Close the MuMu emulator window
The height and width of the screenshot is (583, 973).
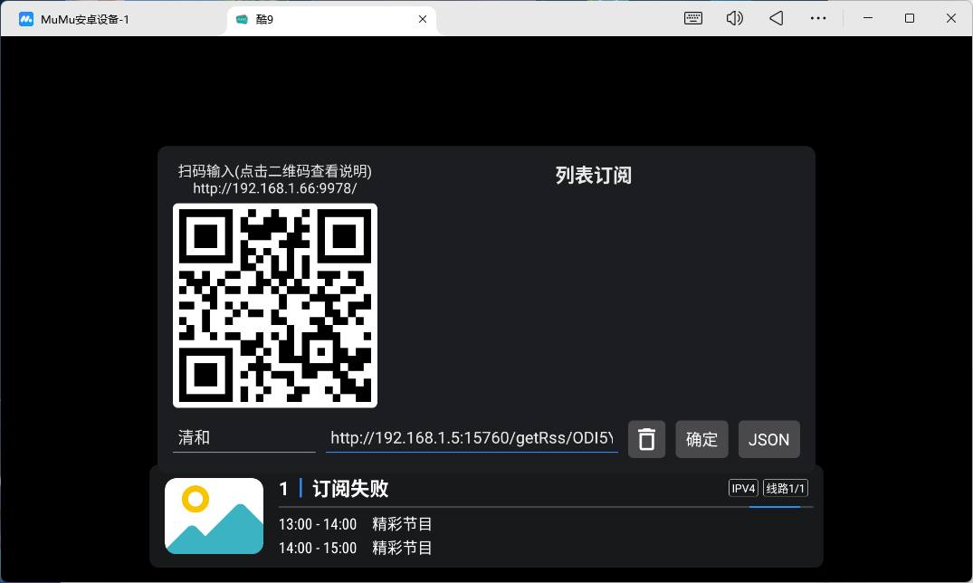[950, 18]
